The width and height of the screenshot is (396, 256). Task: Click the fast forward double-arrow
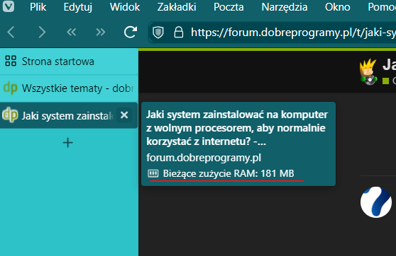pos(101,32)
